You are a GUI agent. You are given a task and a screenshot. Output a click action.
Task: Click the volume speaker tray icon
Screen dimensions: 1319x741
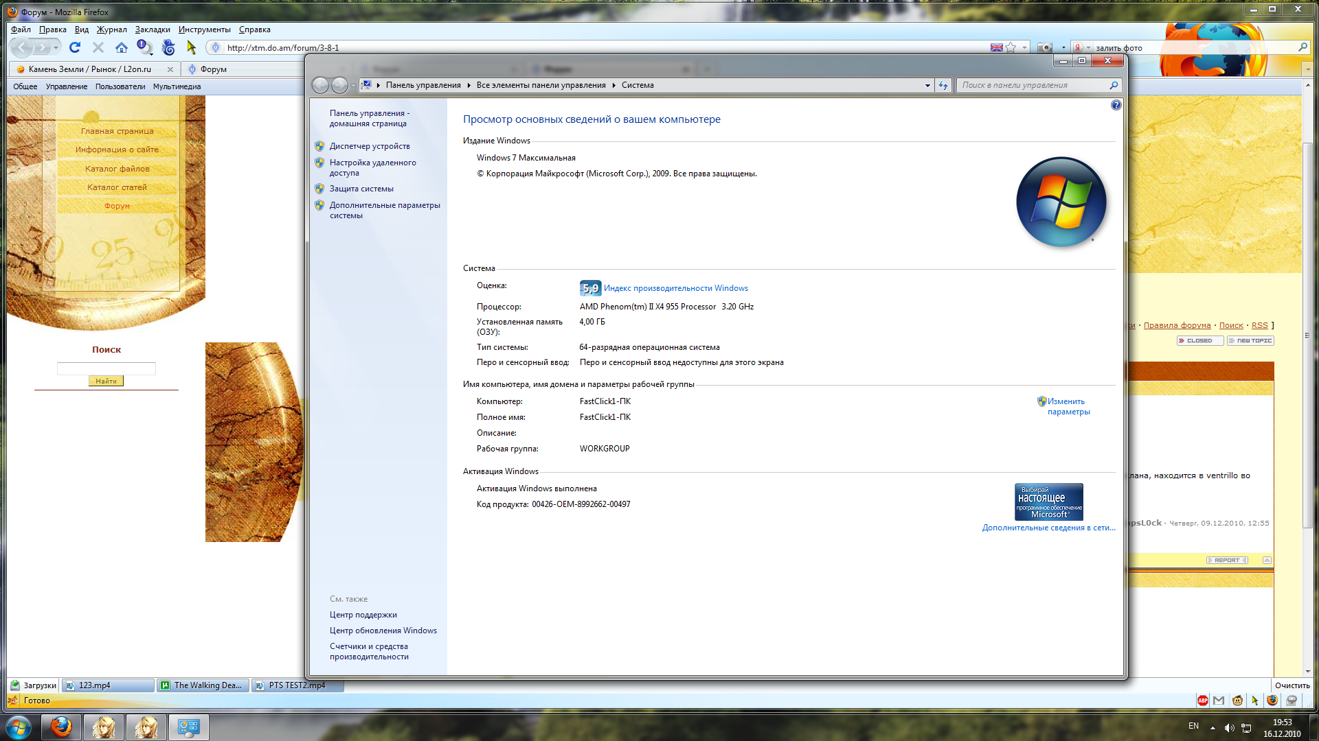(x=1229, y=728)
